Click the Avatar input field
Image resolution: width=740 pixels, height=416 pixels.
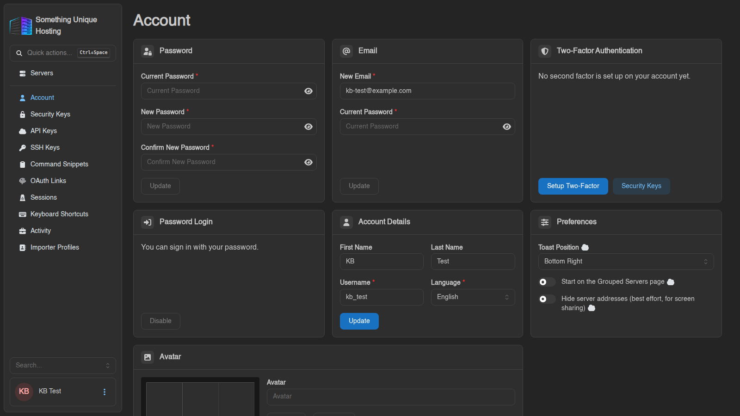point(391,397)
